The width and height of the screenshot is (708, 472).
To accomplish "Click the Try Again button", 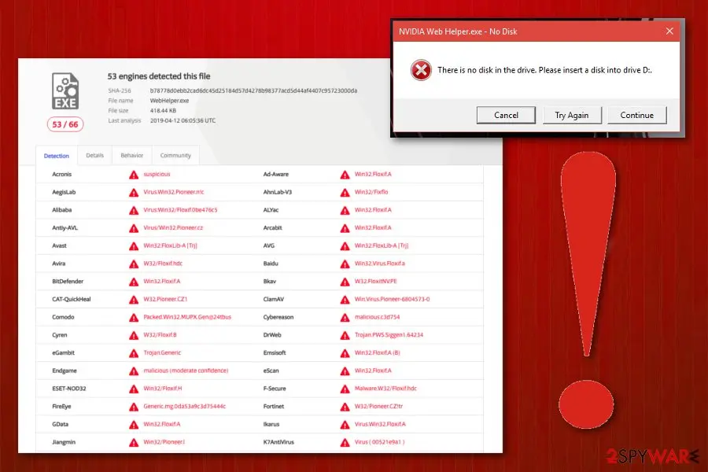I will 572,115.
